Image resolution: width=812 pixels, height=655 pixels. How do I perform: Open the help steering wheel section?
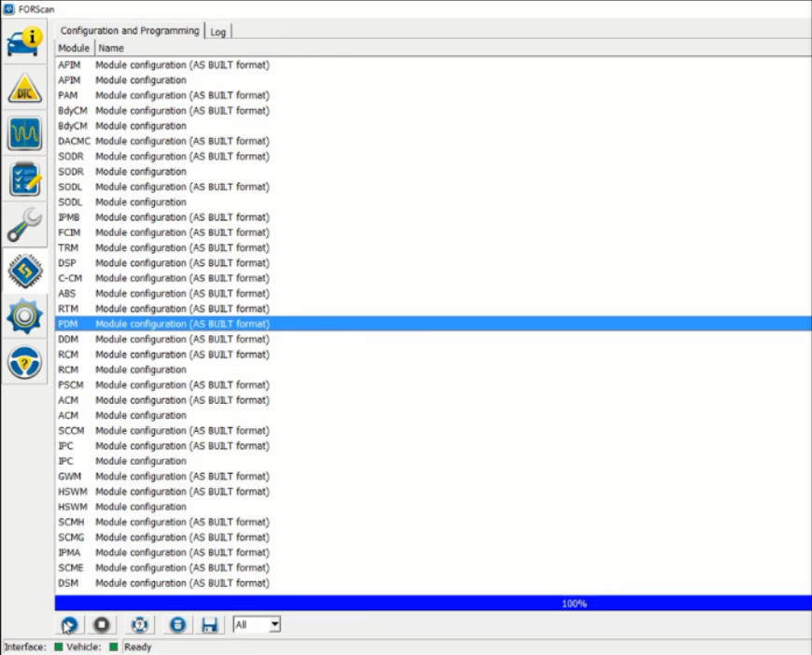[x=24, y=362]
